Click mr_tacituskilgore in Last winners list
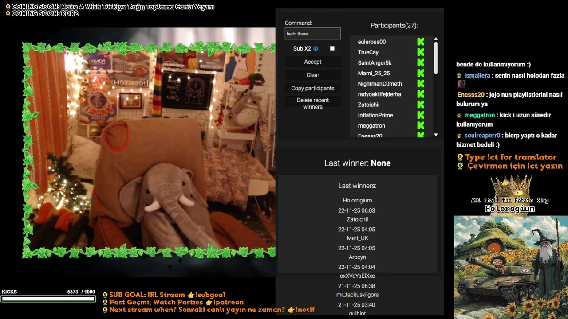568x319 pixels. point(357,295)
